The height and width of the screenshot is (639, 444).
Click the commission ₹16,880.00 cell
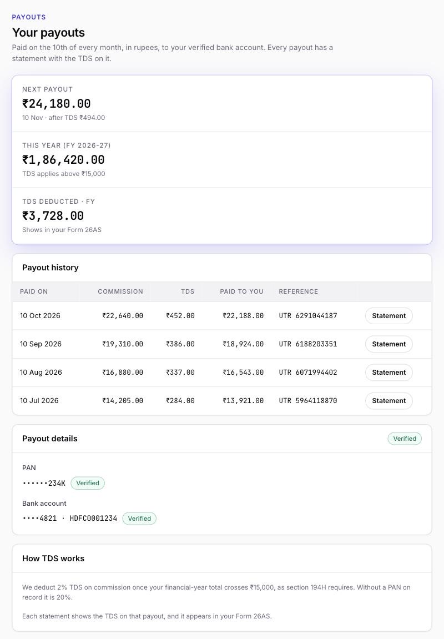(123, 373)
